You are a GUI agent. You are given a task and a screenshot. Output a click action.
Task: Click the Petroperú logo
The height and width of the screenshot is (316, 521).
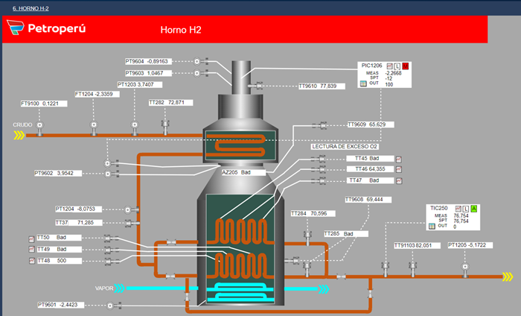click(46, 28)
